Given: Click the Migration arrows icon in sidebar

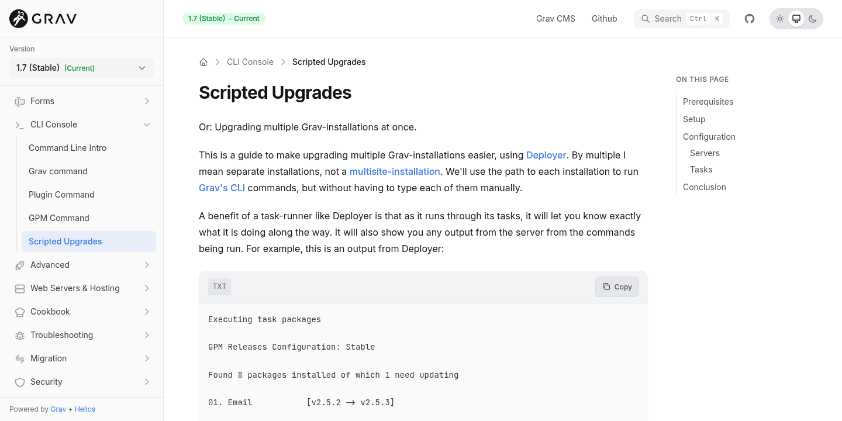Looking at the screenshot, I should coord(19,358).
